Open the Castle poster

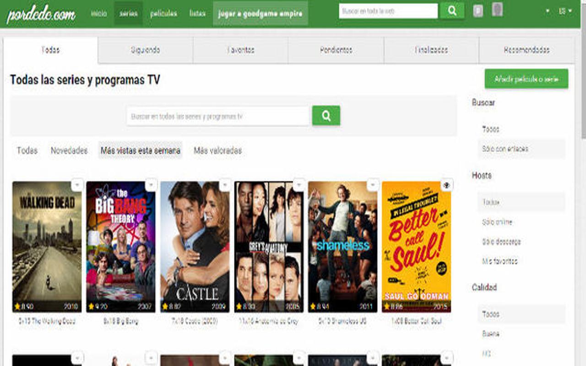(x=195, y=247)
